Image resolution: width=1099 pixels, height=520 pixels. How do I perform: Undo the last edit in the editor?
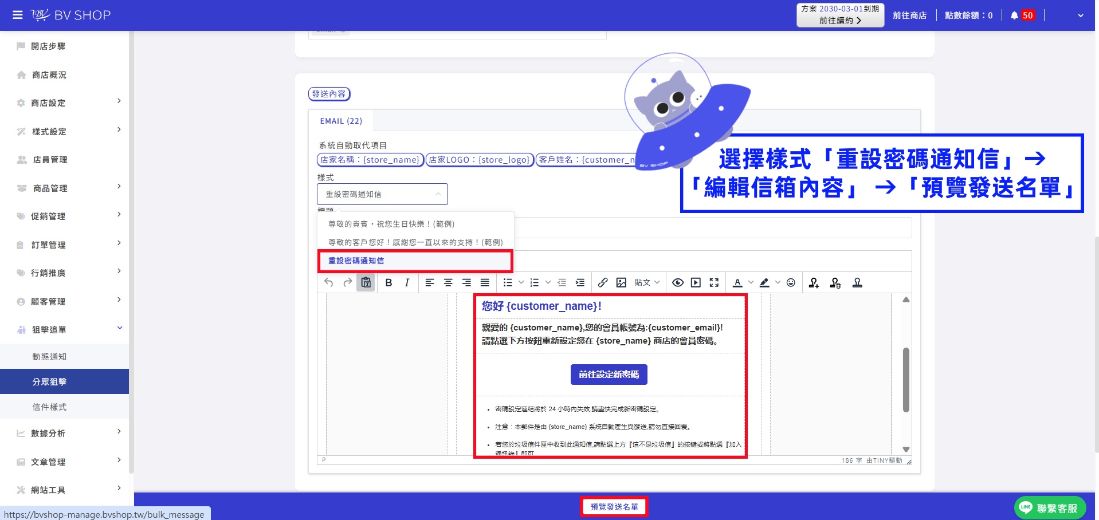point(328,282)
